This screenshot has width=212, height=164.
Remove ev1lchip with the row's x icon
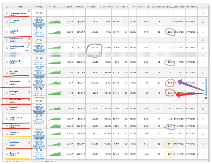203,73
